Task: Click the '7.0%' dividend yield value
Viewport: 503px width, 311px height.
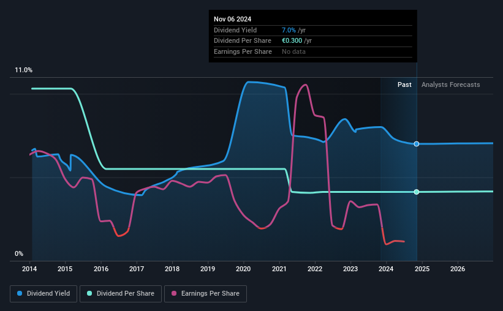Action: click(289, 30)
